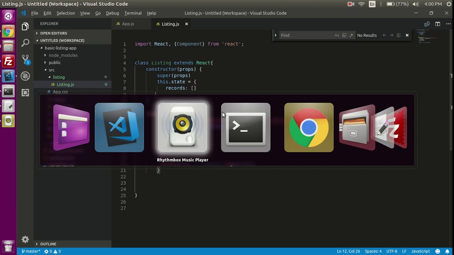Viewport: 454px width, 255px height.
Task: Toggle Match Whole Word in Find widget
Action: click(344, 35)
